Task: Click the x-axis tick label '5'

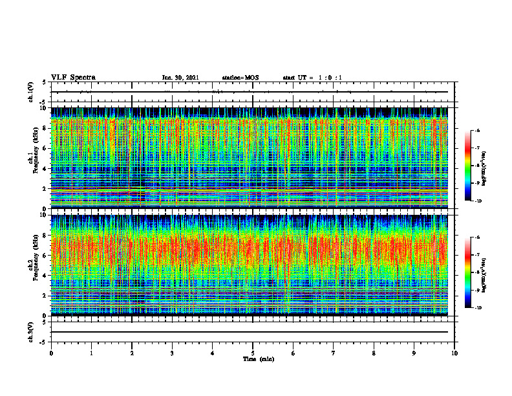Action: pyautogui.click(x=253, y=353)
